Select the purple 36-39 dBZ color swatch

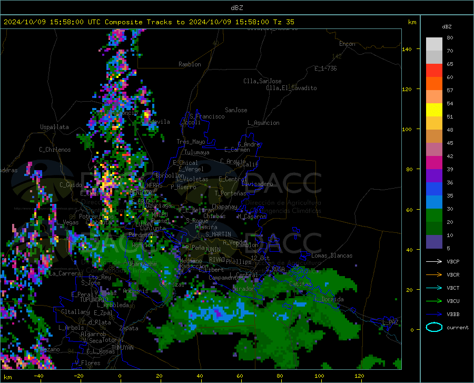(434, 176)
